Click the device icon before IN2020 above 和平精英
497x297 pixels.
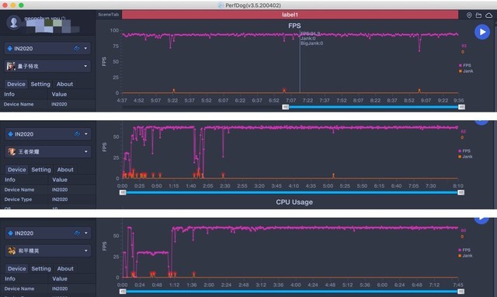10,233
